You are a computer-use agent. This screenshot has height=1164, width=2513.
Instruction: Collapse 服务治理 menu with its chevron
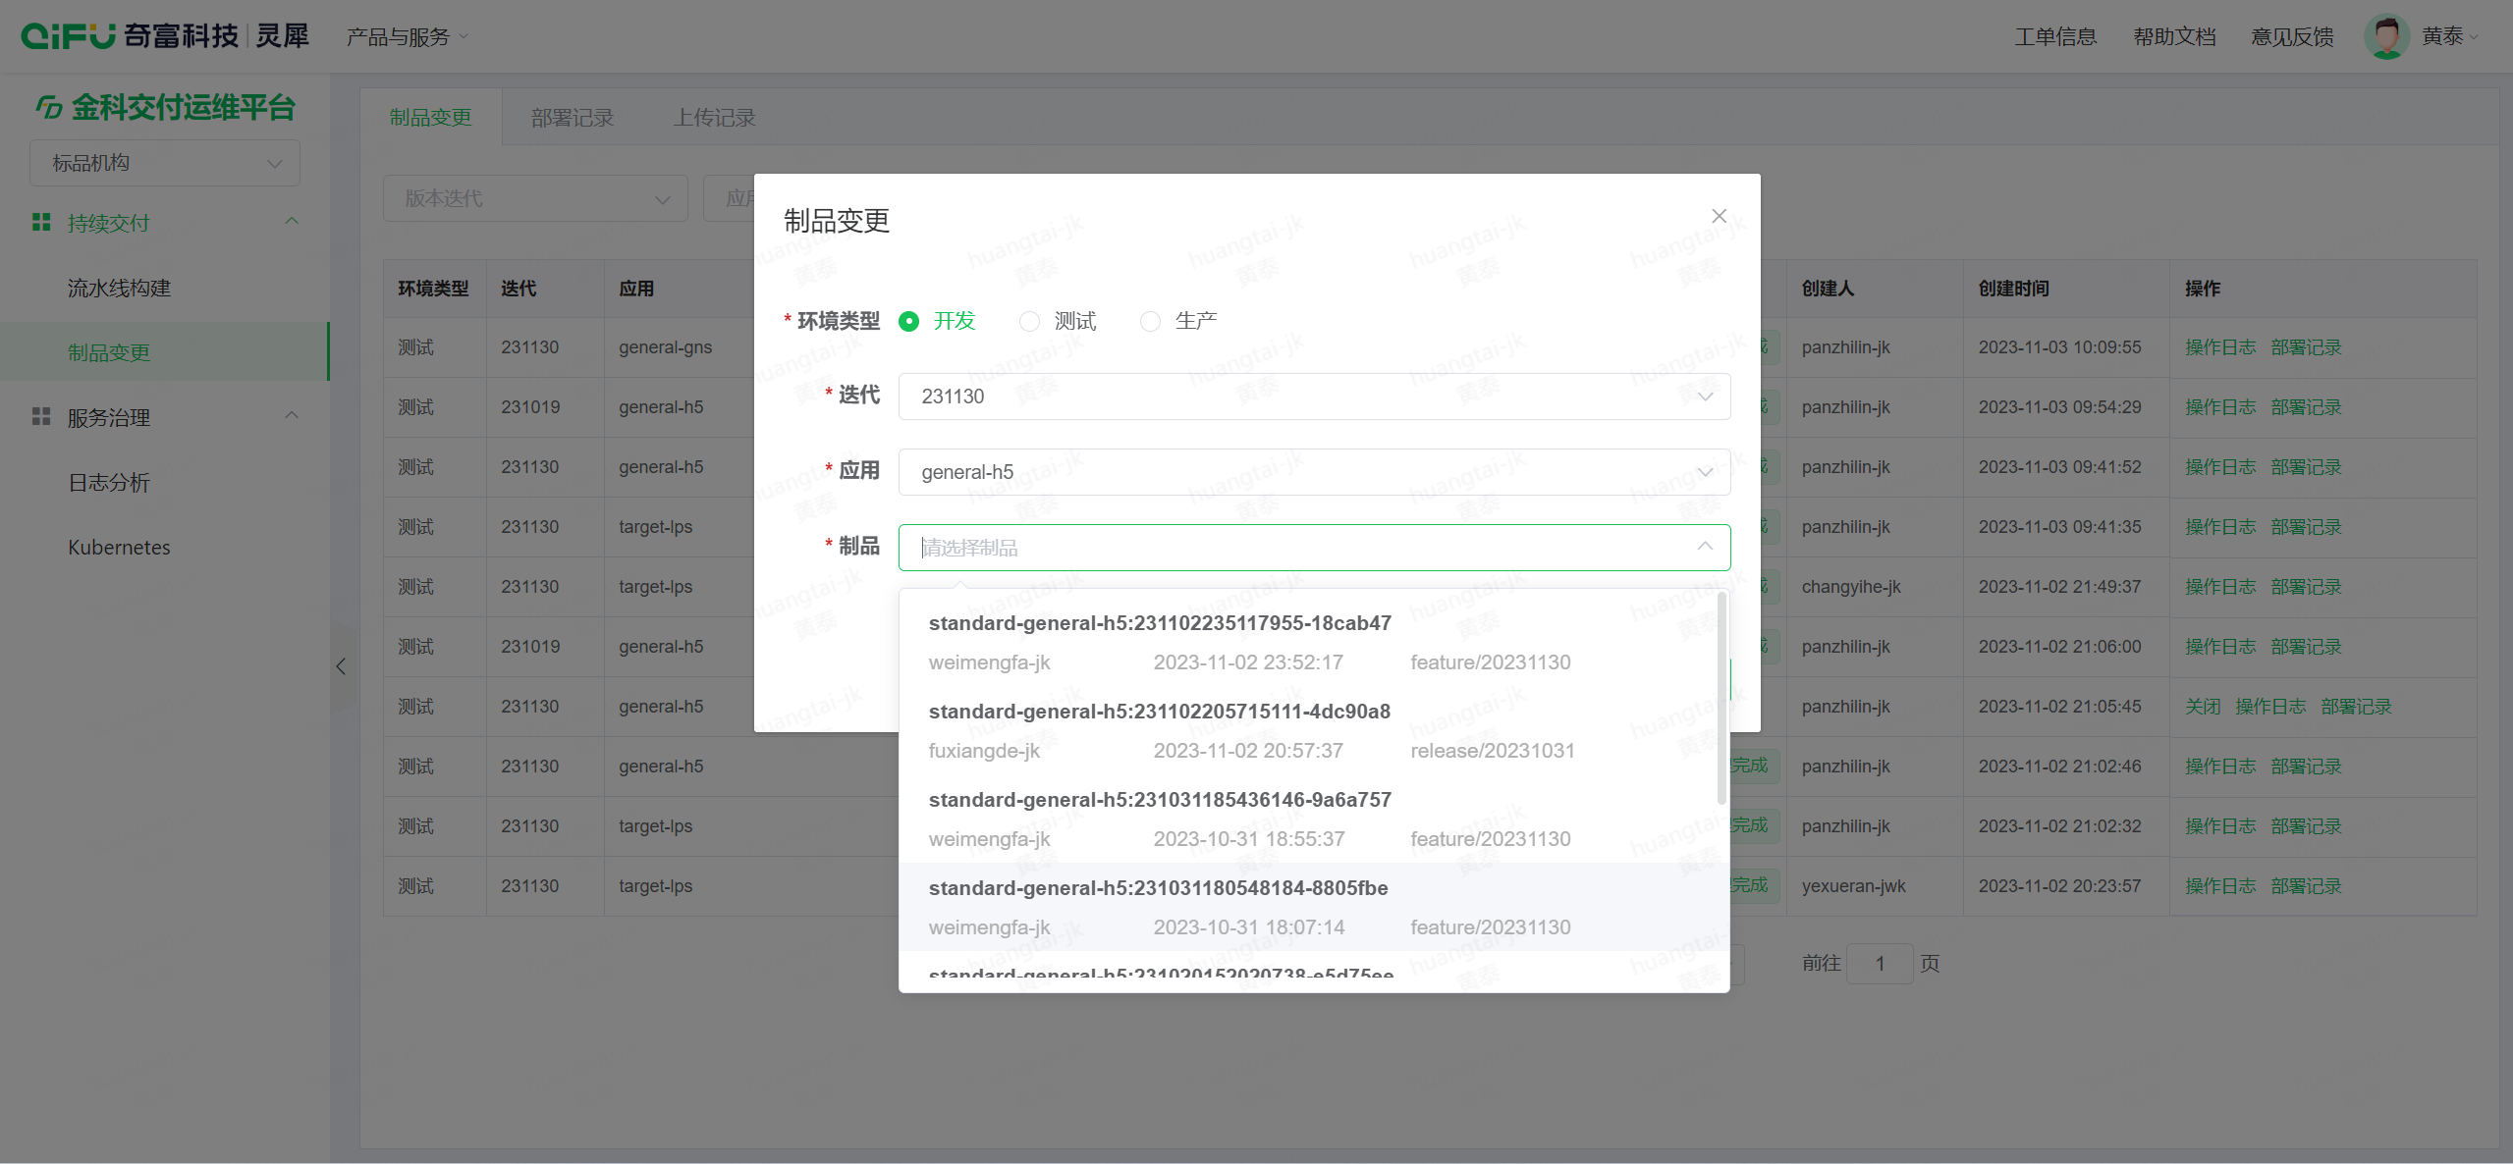pyautogui.click(x=292, y=416)
